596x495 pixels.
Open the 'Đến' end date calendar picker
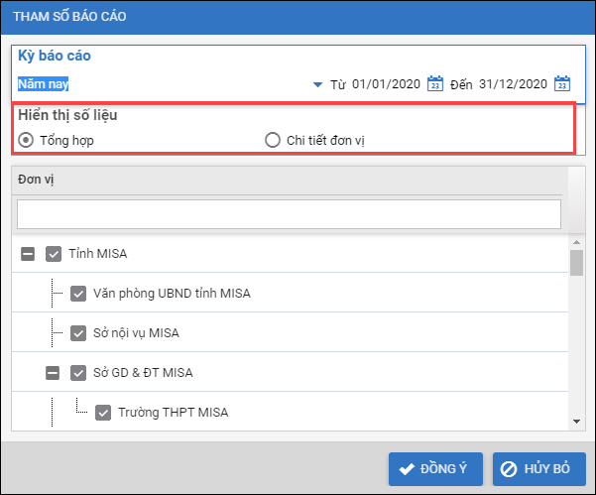[x=561, y=84]
